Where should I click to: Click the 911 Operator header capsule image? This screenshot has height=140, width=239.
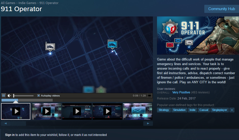pos(198,35)
